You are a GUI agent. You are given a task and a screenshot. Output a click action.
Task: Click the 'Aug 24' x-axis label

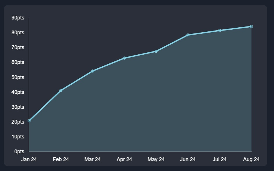[251, 159]
